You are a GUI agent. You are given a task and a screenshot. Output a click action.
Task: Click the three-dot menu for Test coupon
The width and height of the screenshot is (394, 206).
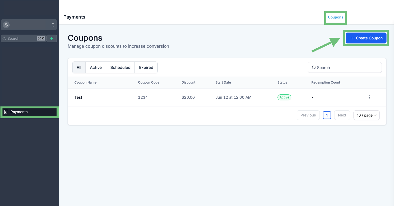(x=369, y=97)
